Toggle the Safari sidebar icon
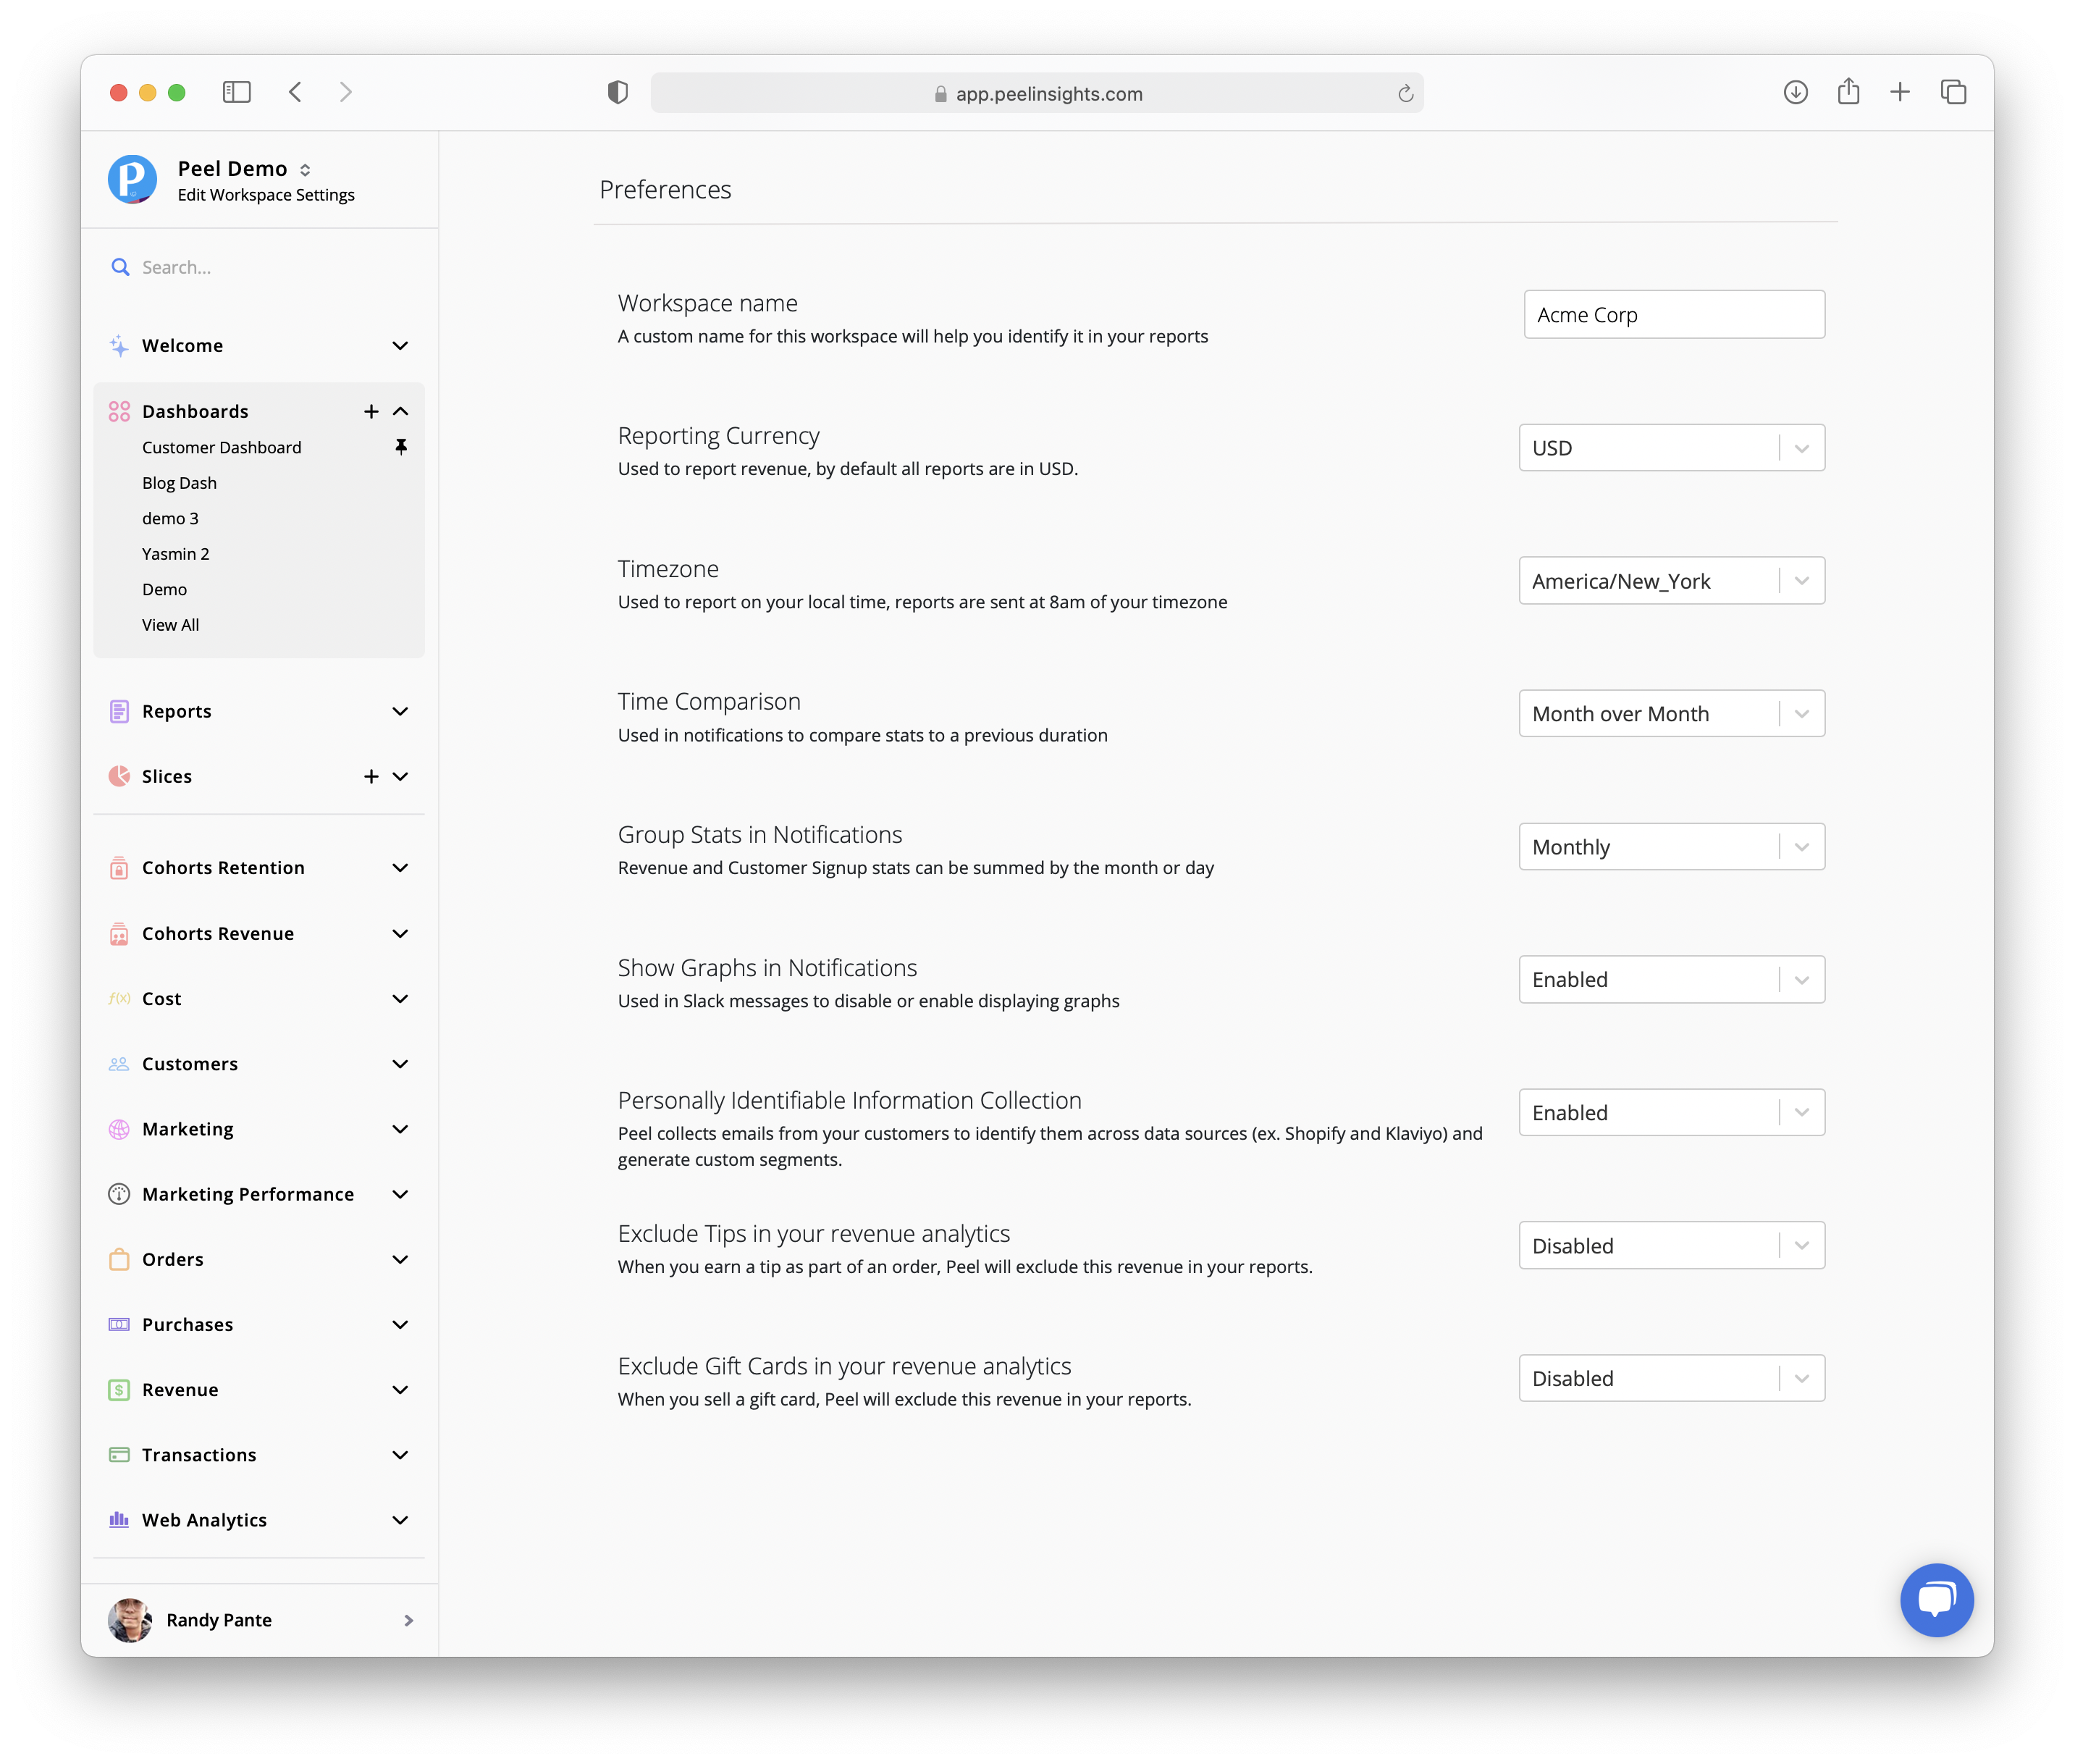Viewport: 2075px width, 1764px height. pyautogui.click(x=236, y=92)
